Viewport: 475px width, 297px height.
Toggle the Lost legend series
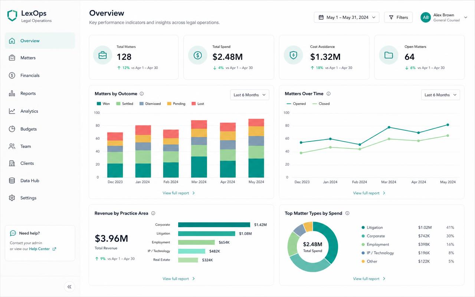[x=198, y=104]
